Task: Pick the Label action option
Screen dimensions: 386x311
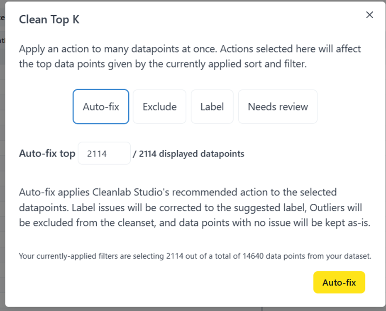Action: point(212,106)
